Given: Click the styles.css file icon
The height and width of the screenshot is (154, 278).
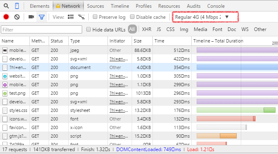Looking at the screenshot, I should tap(5, 111).
